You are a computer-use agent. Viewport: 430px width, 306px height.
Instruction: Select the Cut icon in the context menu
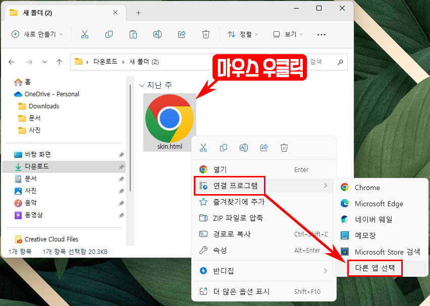click(203, 147)
